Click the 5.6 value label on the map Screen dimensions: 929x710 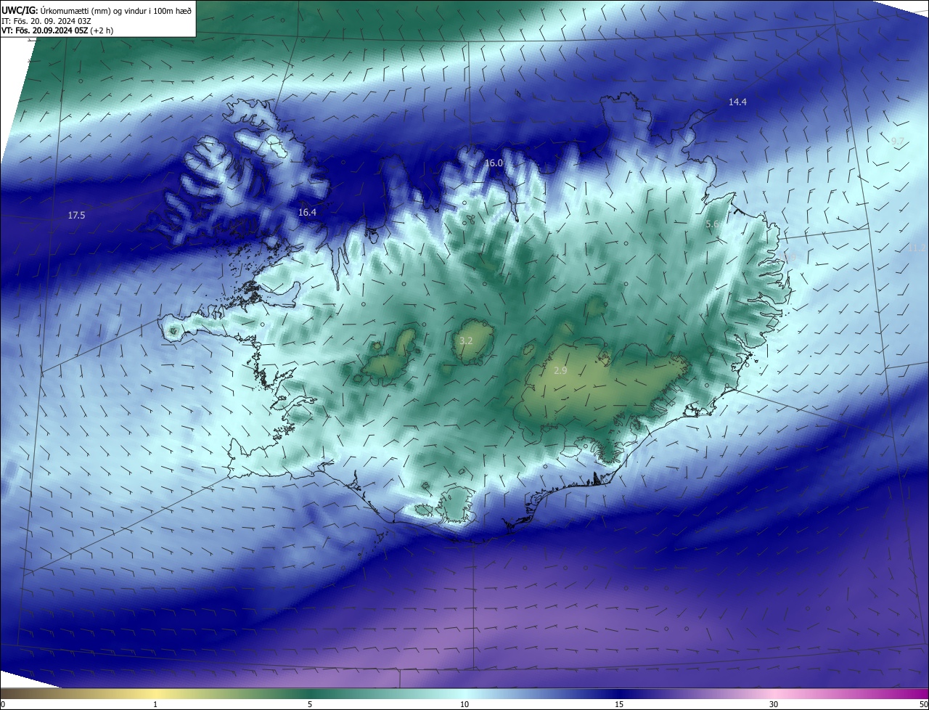[712, 224]
